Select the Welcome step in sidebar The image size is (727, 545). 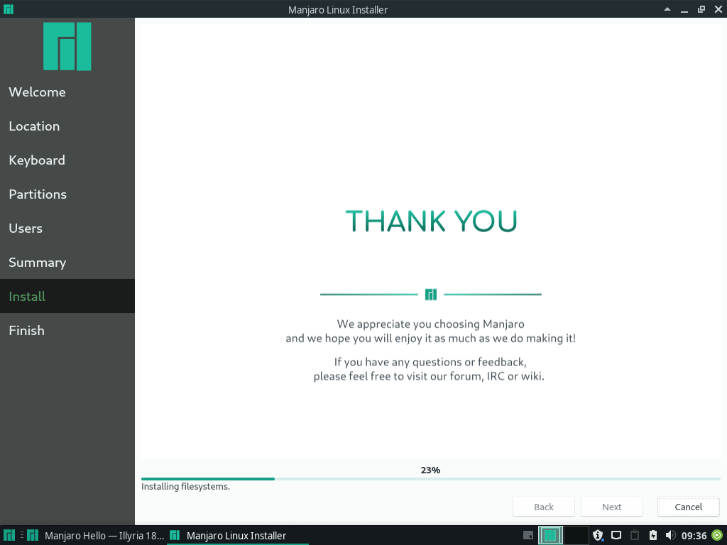point(67,92)
